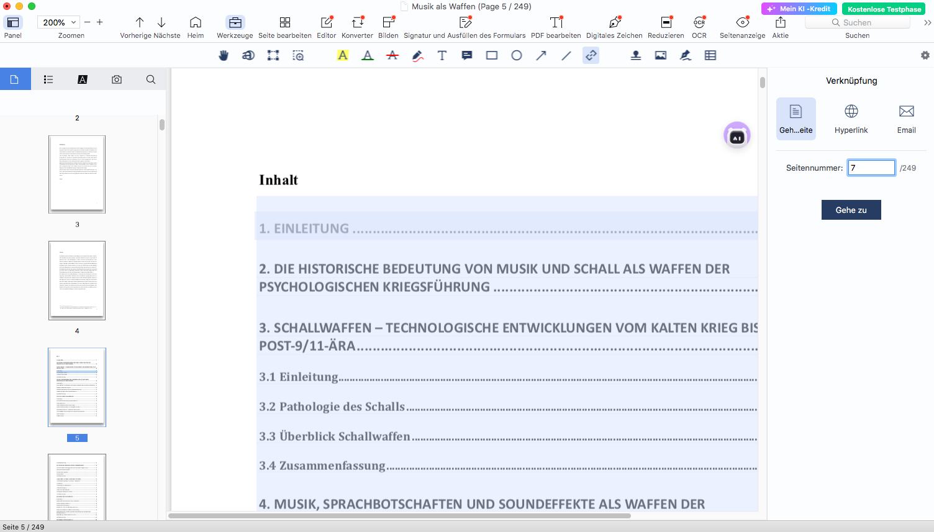The width and height of the screenshot is (934, 532).
Task: Open the AI assistant floating button
Action: pyautogui.click(x=737, y=135)
